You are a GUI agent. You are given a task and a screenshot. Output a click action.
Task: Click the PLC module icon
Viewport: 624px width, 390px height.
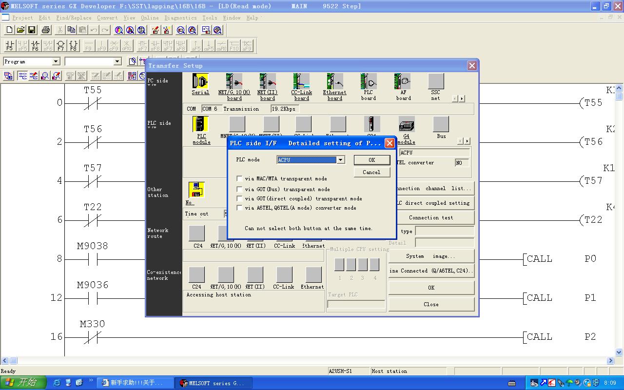[x=201, y=125]
